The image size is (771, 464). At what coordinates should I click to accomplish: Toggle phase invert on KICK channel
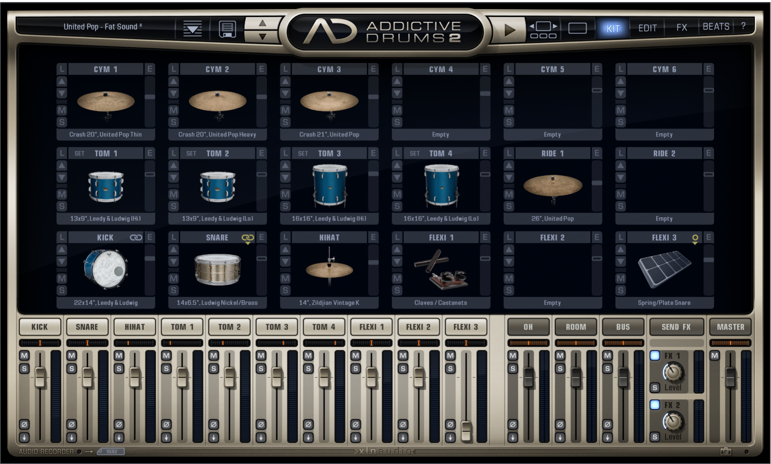(24, 425)
